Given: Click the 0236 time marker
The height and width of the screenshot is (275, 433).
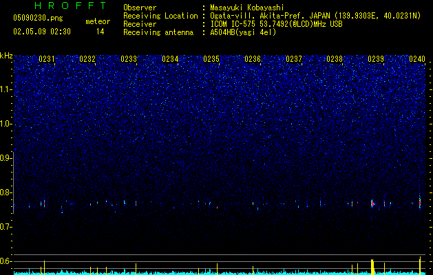Looking at the screenshot, I should pos(253,59).
